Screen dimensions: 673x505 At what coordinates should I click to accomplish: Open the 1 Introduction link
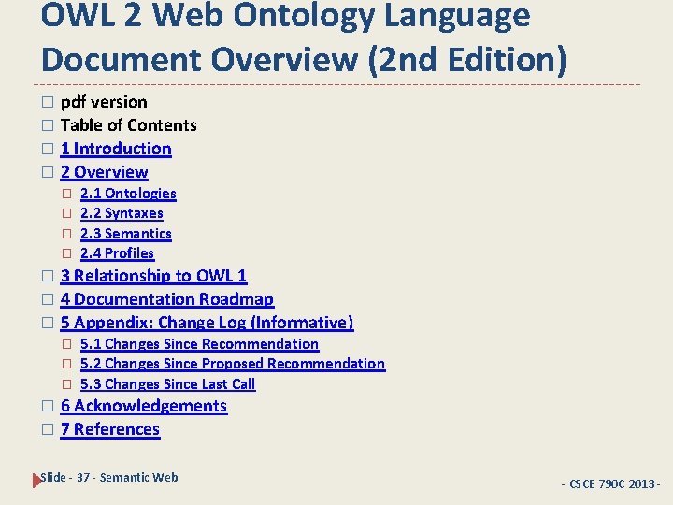tap(116, 149)
